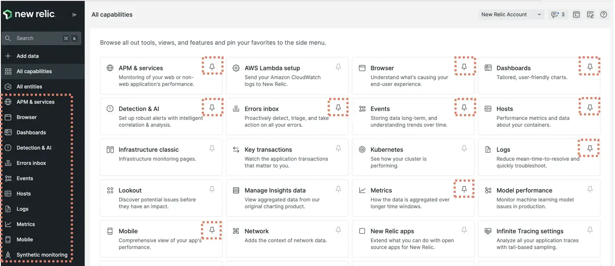
Task: Open Dashboards from the sidebar
Action: (x=31, y=133)
